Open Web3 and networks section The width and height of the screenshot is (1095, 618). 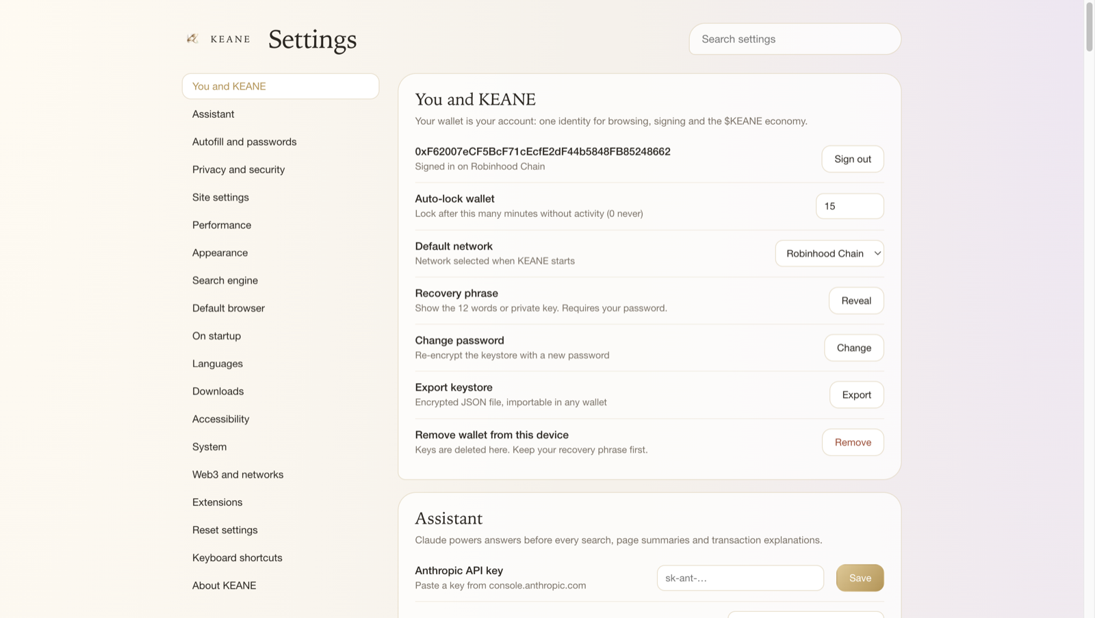tap(281, 474)
